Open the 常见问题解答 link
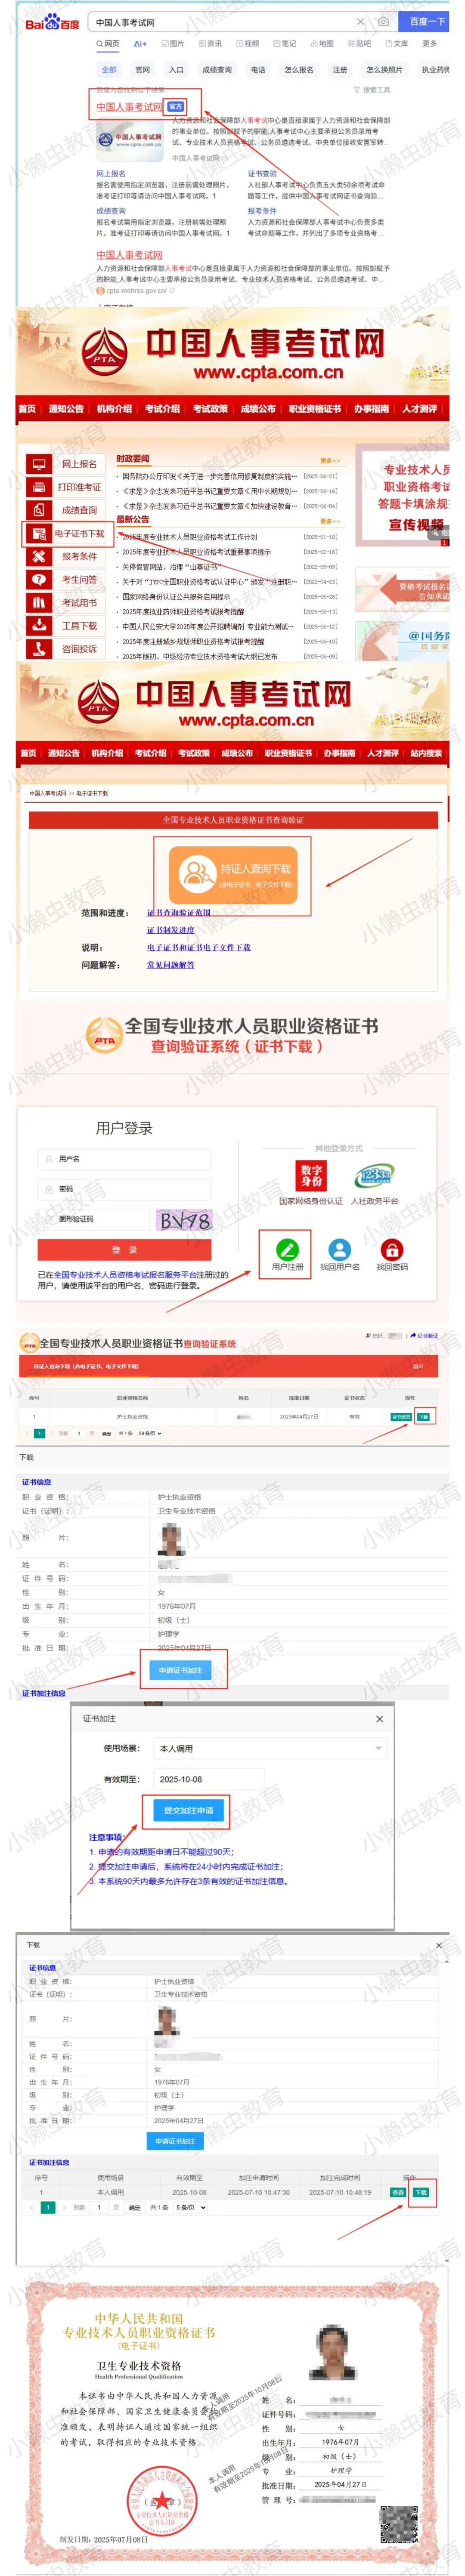 (170, 965)
